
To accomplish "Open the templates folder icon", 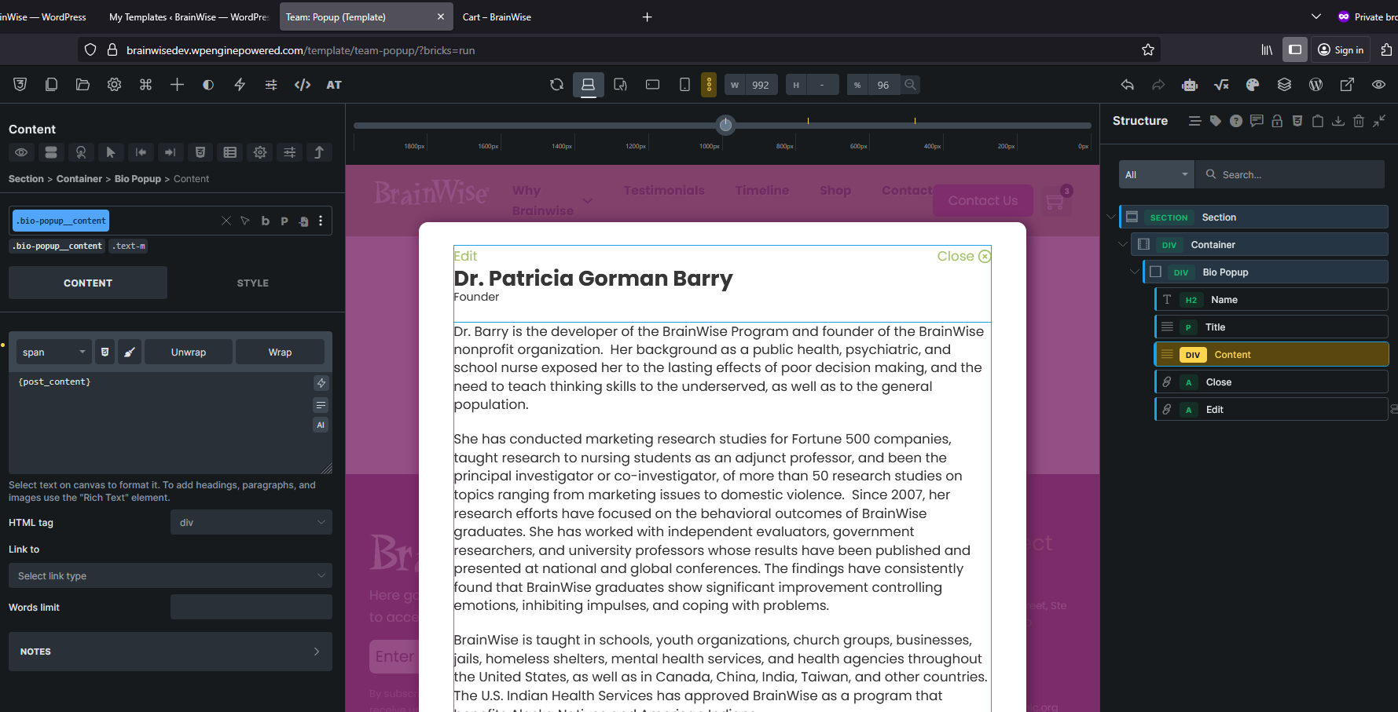I will point(83,85).
